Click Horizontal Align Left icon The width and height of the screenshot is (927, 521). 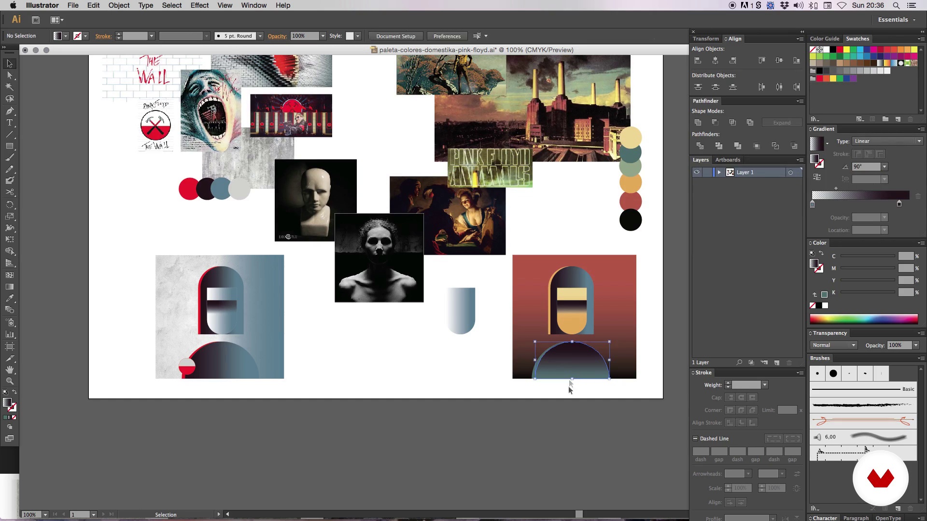(x=698, y=60)
